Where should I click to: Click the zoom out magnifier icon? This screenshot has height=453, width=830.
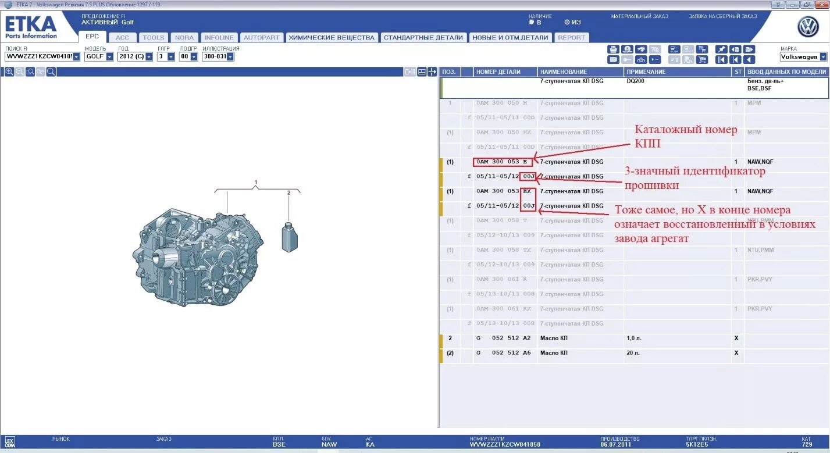coord(20,72)
